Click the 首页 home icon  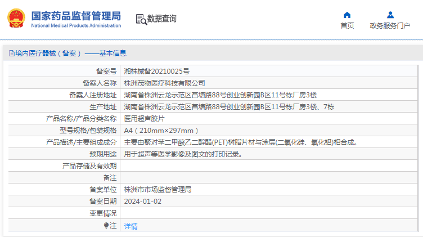(347, 15)
